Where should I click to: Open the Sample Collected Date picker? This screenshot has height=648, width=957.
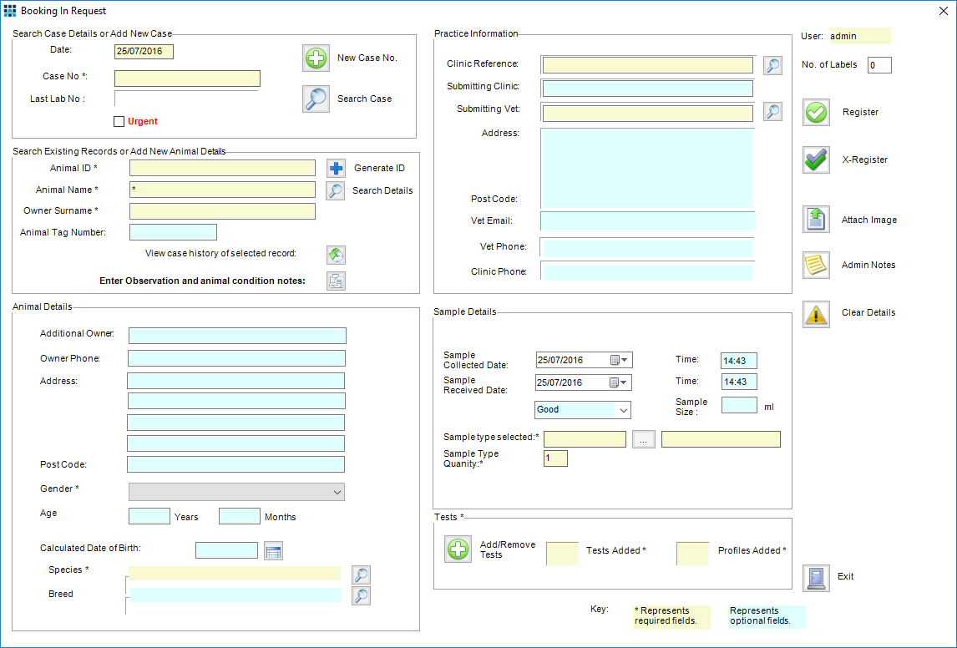coord(623,359)
